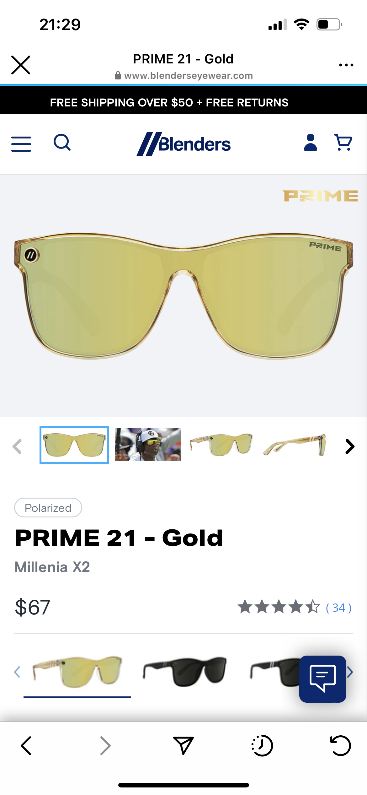The image size is (367, 795).
Task: Tap the search magnifier icon
Action: (62, 143)
